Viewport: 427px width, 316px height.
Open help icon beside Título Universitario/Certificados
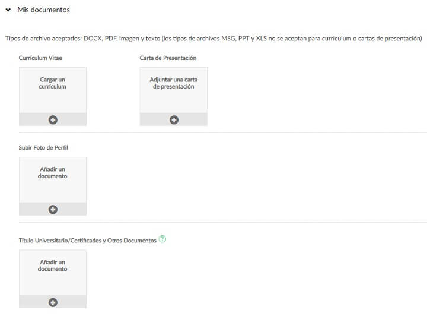click(162, 240)
